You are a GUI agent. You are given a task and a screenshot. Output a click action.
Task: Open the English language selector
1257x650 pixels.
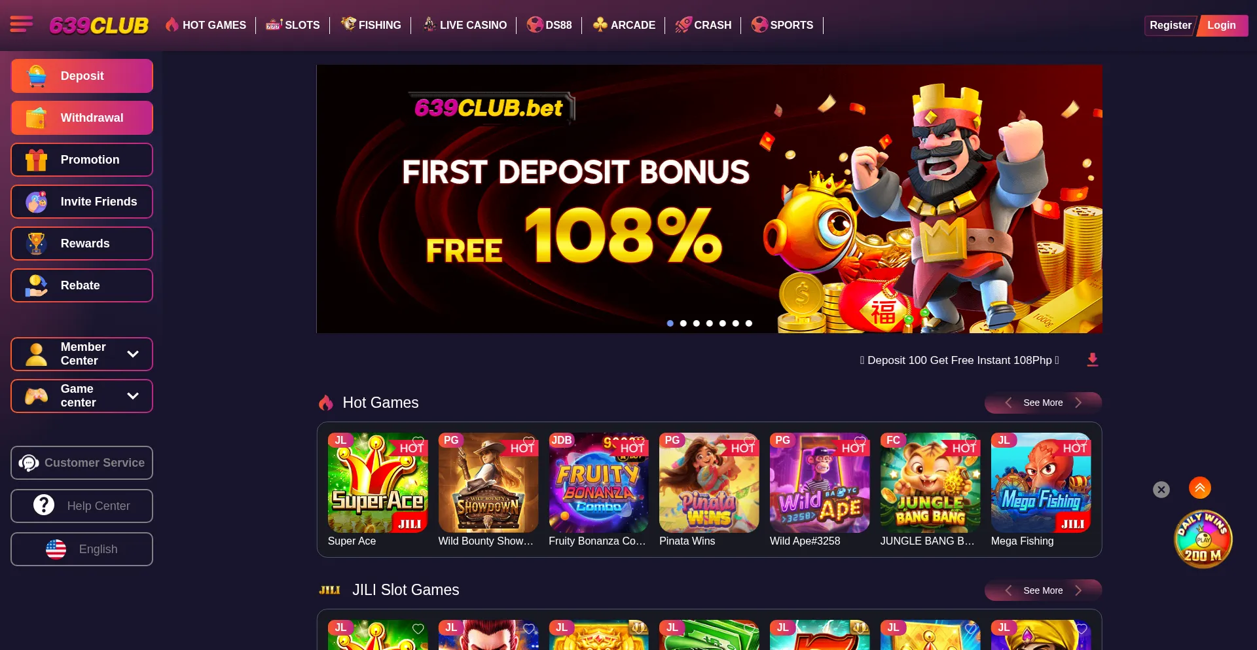point(82,549)
